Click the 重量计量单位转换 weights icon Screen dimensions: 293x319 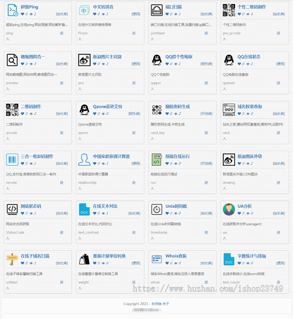(84, 259)
